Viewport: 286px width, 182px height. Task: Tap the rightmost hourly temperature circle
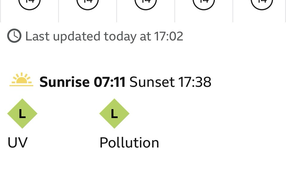pyautogui.click(x=262, y=4)
